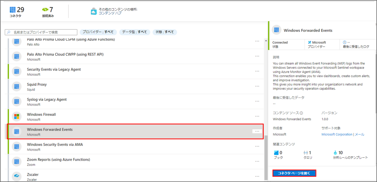Select the Zoom Reports (using Azure Functions) name

58,159
